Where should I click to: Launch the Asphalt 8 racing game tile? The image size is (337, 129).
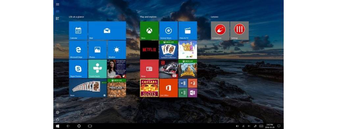[x=168, y=69]
